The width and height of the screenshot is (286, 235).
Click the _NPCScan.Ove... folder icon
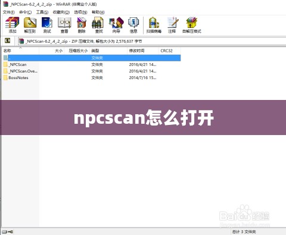tap(5, 71)
